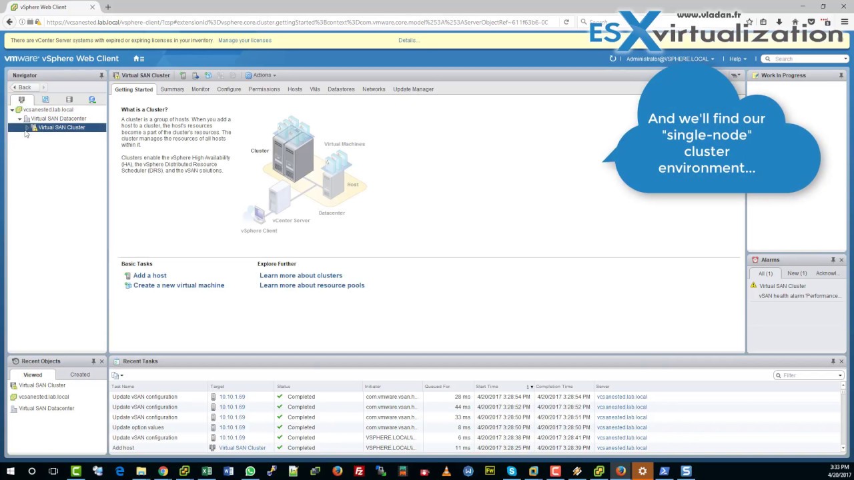Open the Networking navigator view
Viewport: 854px width, 480px height.
click(92, 99)
